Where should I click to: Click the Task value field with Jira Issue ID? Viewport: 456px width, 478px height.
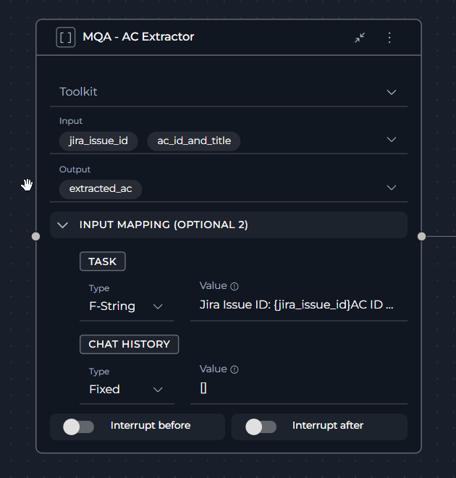(x=297, y=306)
